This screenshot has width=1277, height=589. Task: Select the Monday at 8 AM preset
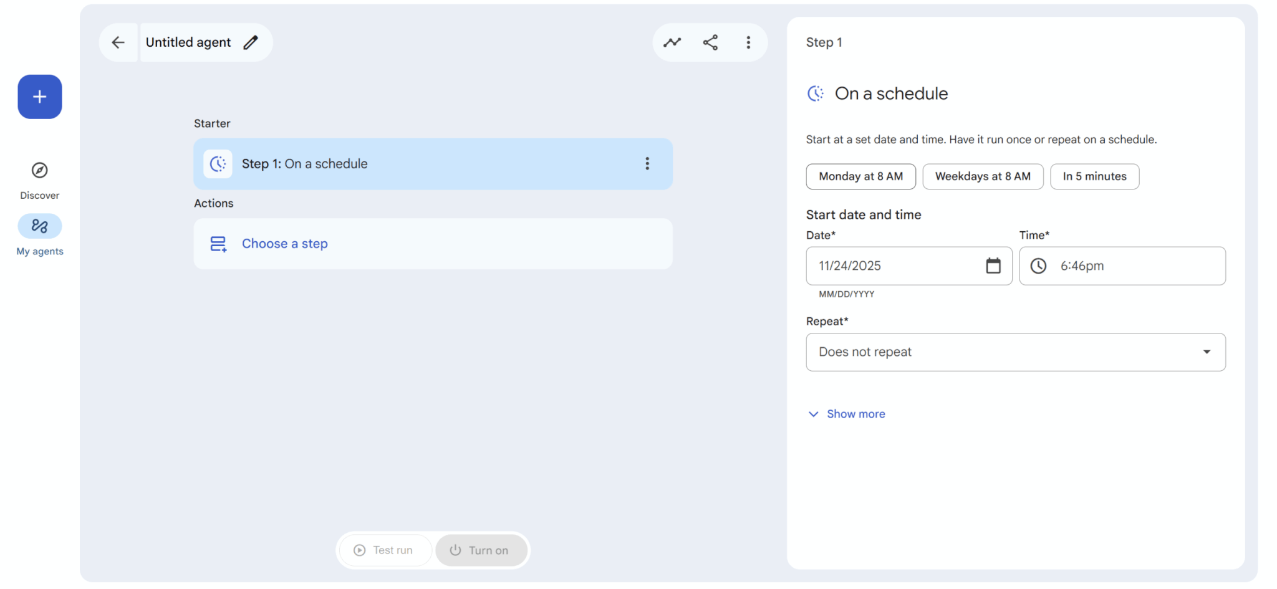pos(860,176)
